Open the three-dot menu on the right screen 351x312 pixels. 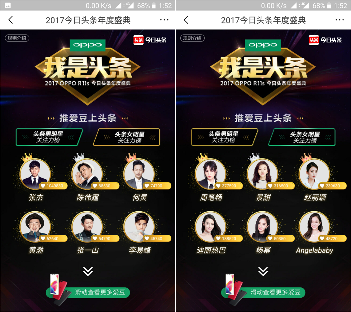tap(339, 20)
